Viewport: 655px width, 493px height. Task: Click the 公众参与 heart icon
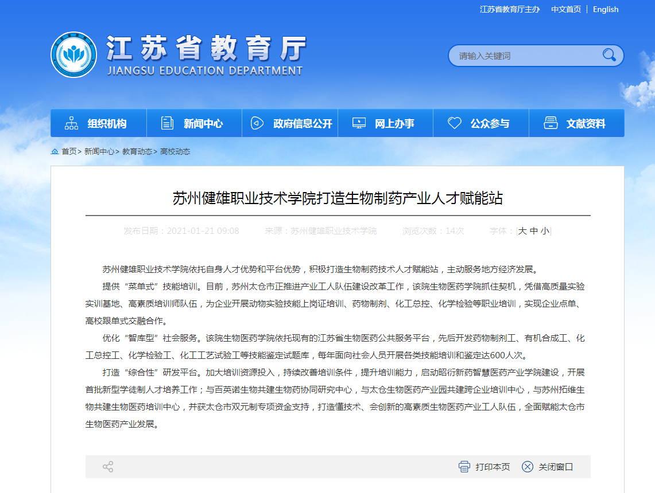click(x=455, y=123)
